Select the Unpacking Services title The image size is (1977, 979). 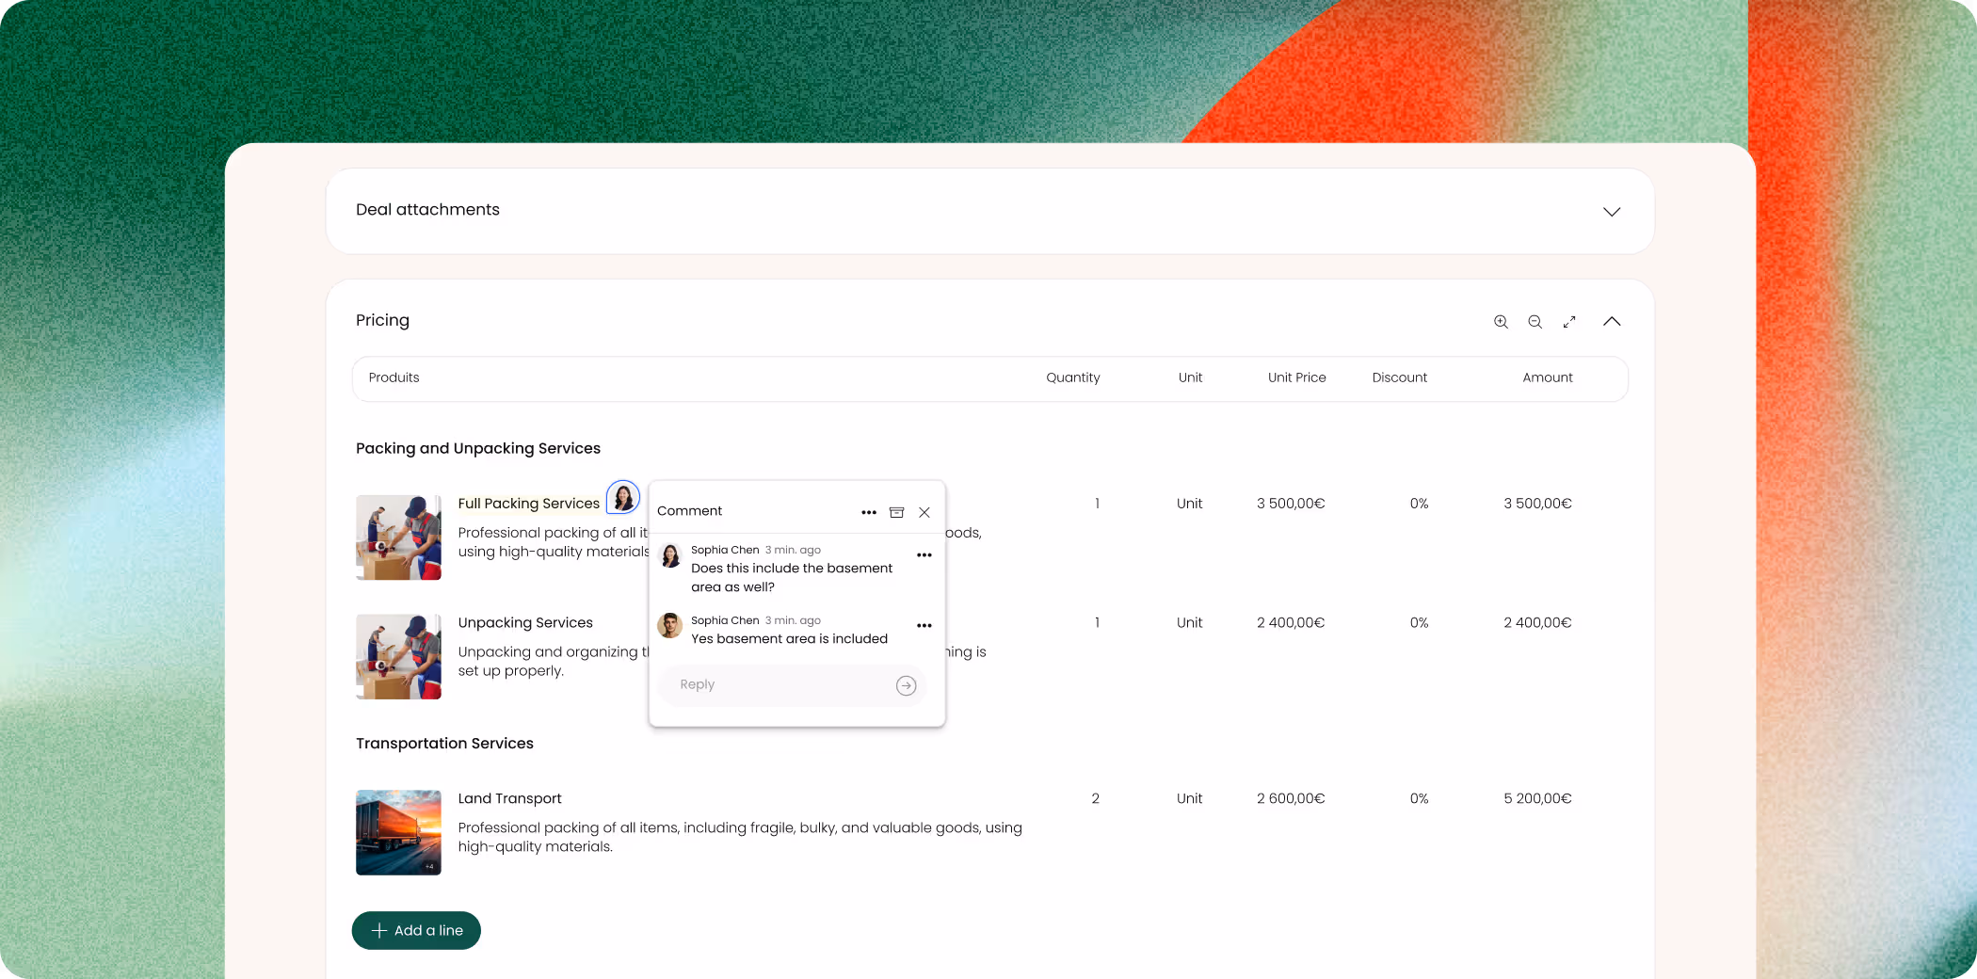pos(525,623)
